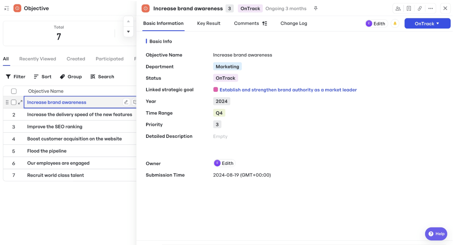Tick the select-all checkbox in the table header
Screen dimensions: 457x245
point(14,91)
